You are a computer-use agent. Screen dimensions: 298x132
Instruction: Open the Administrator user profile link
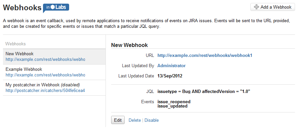(171, 66)
